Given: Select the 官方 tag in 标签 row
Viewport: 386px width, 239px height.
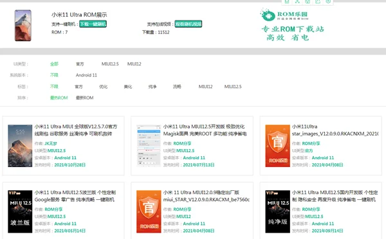Looking at the screenshot, I should pos(78,87).
